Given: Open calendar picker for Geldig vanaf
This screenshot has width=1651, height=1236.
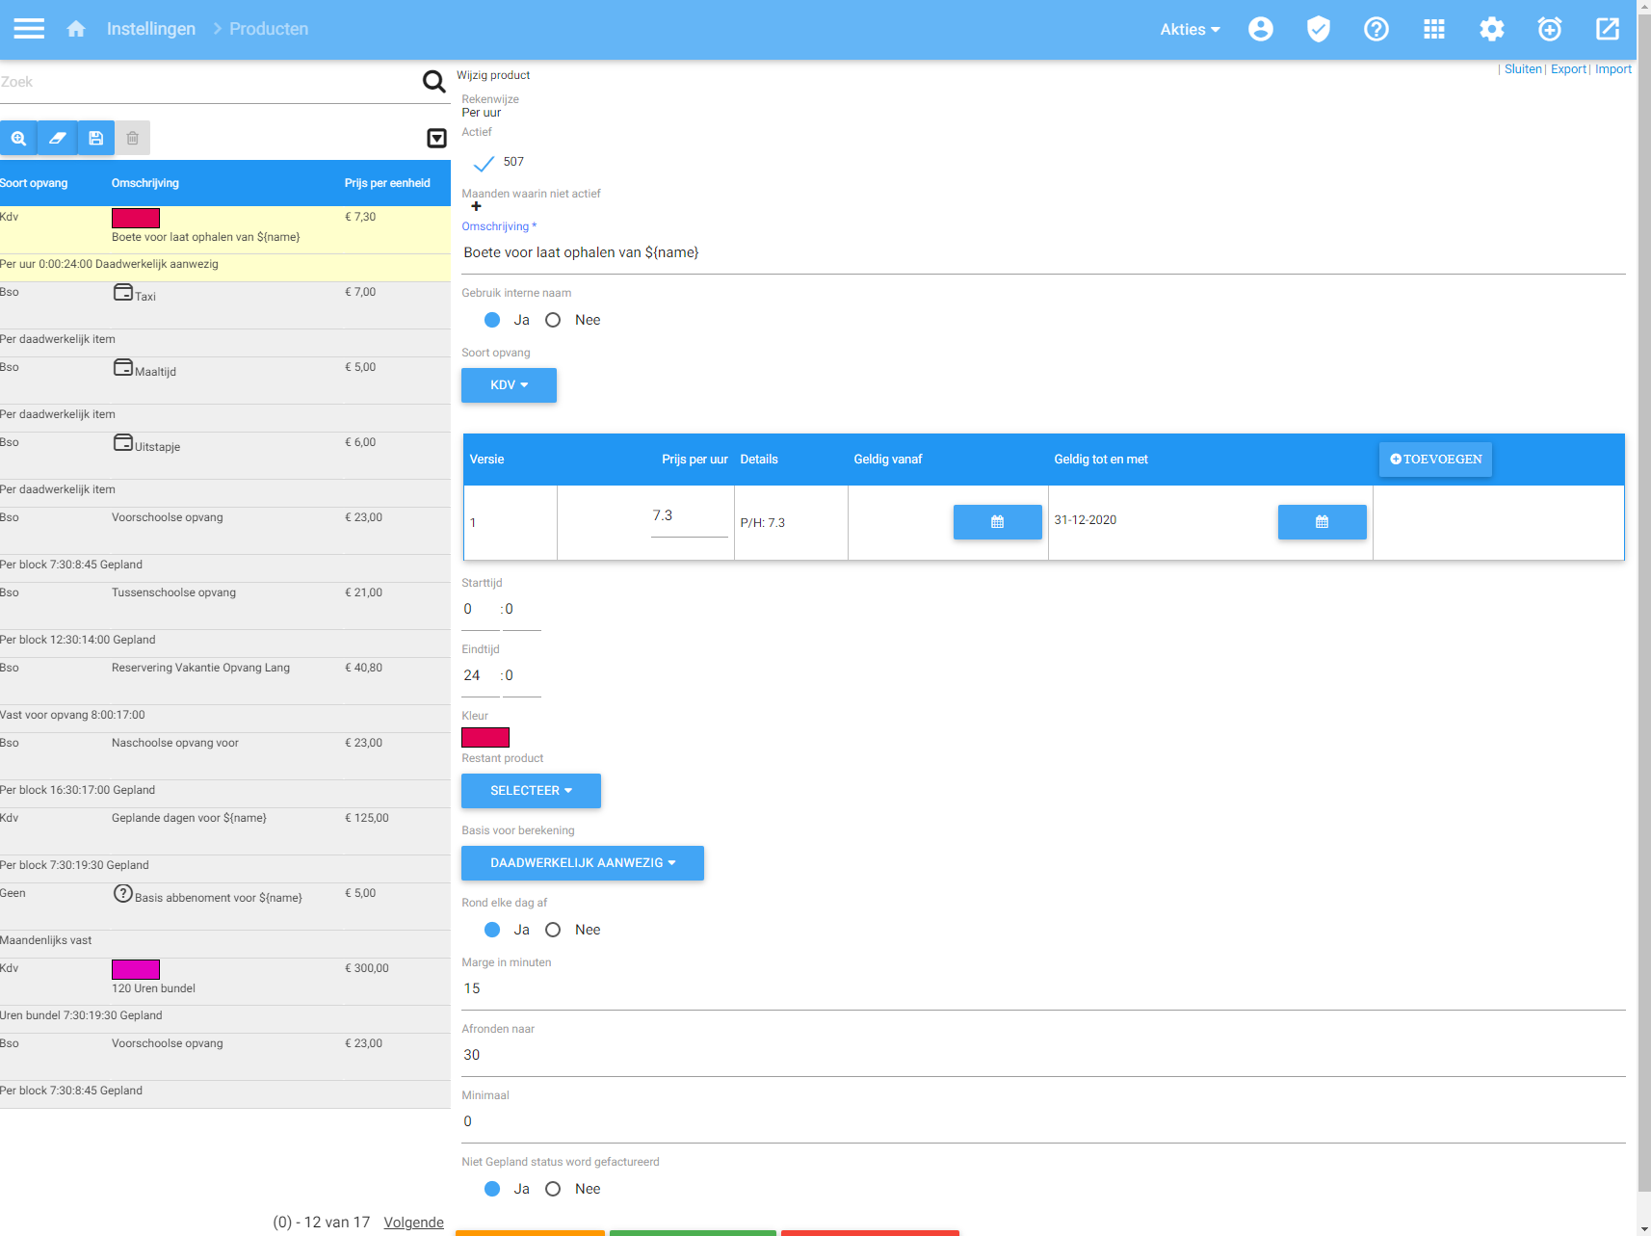Looking at the screenshot, I should (997, 522).
